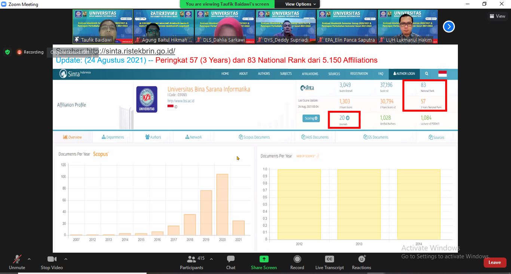This screenshot has height=274, width=511.
Task: Enable Live Transcript CC button
Action: (x=330, y=262)
